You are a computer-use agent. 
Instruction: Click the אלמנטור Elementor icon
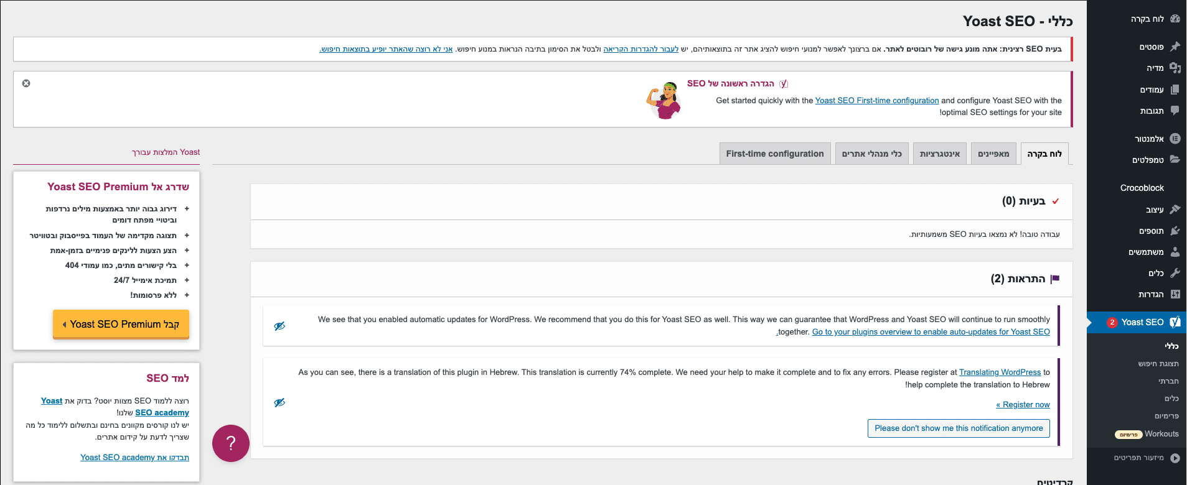click(1175, 139)
